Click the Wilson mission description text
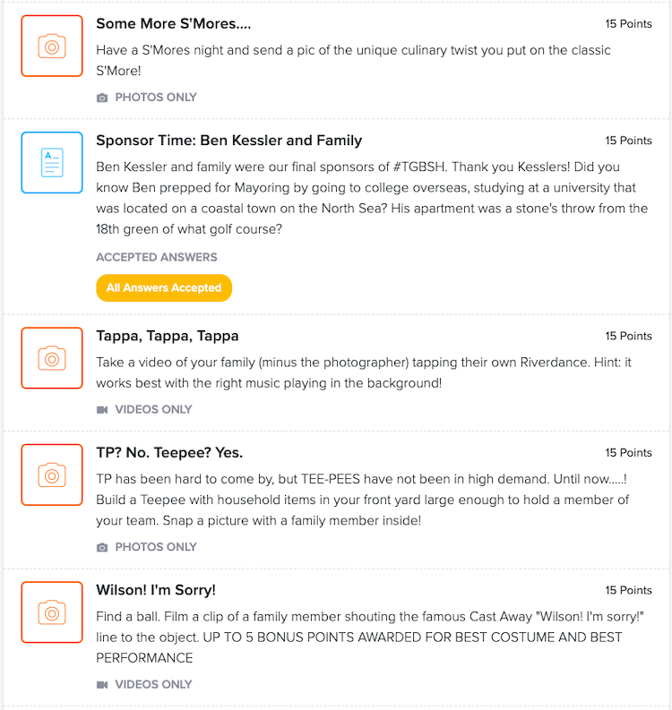 point(370,637)
